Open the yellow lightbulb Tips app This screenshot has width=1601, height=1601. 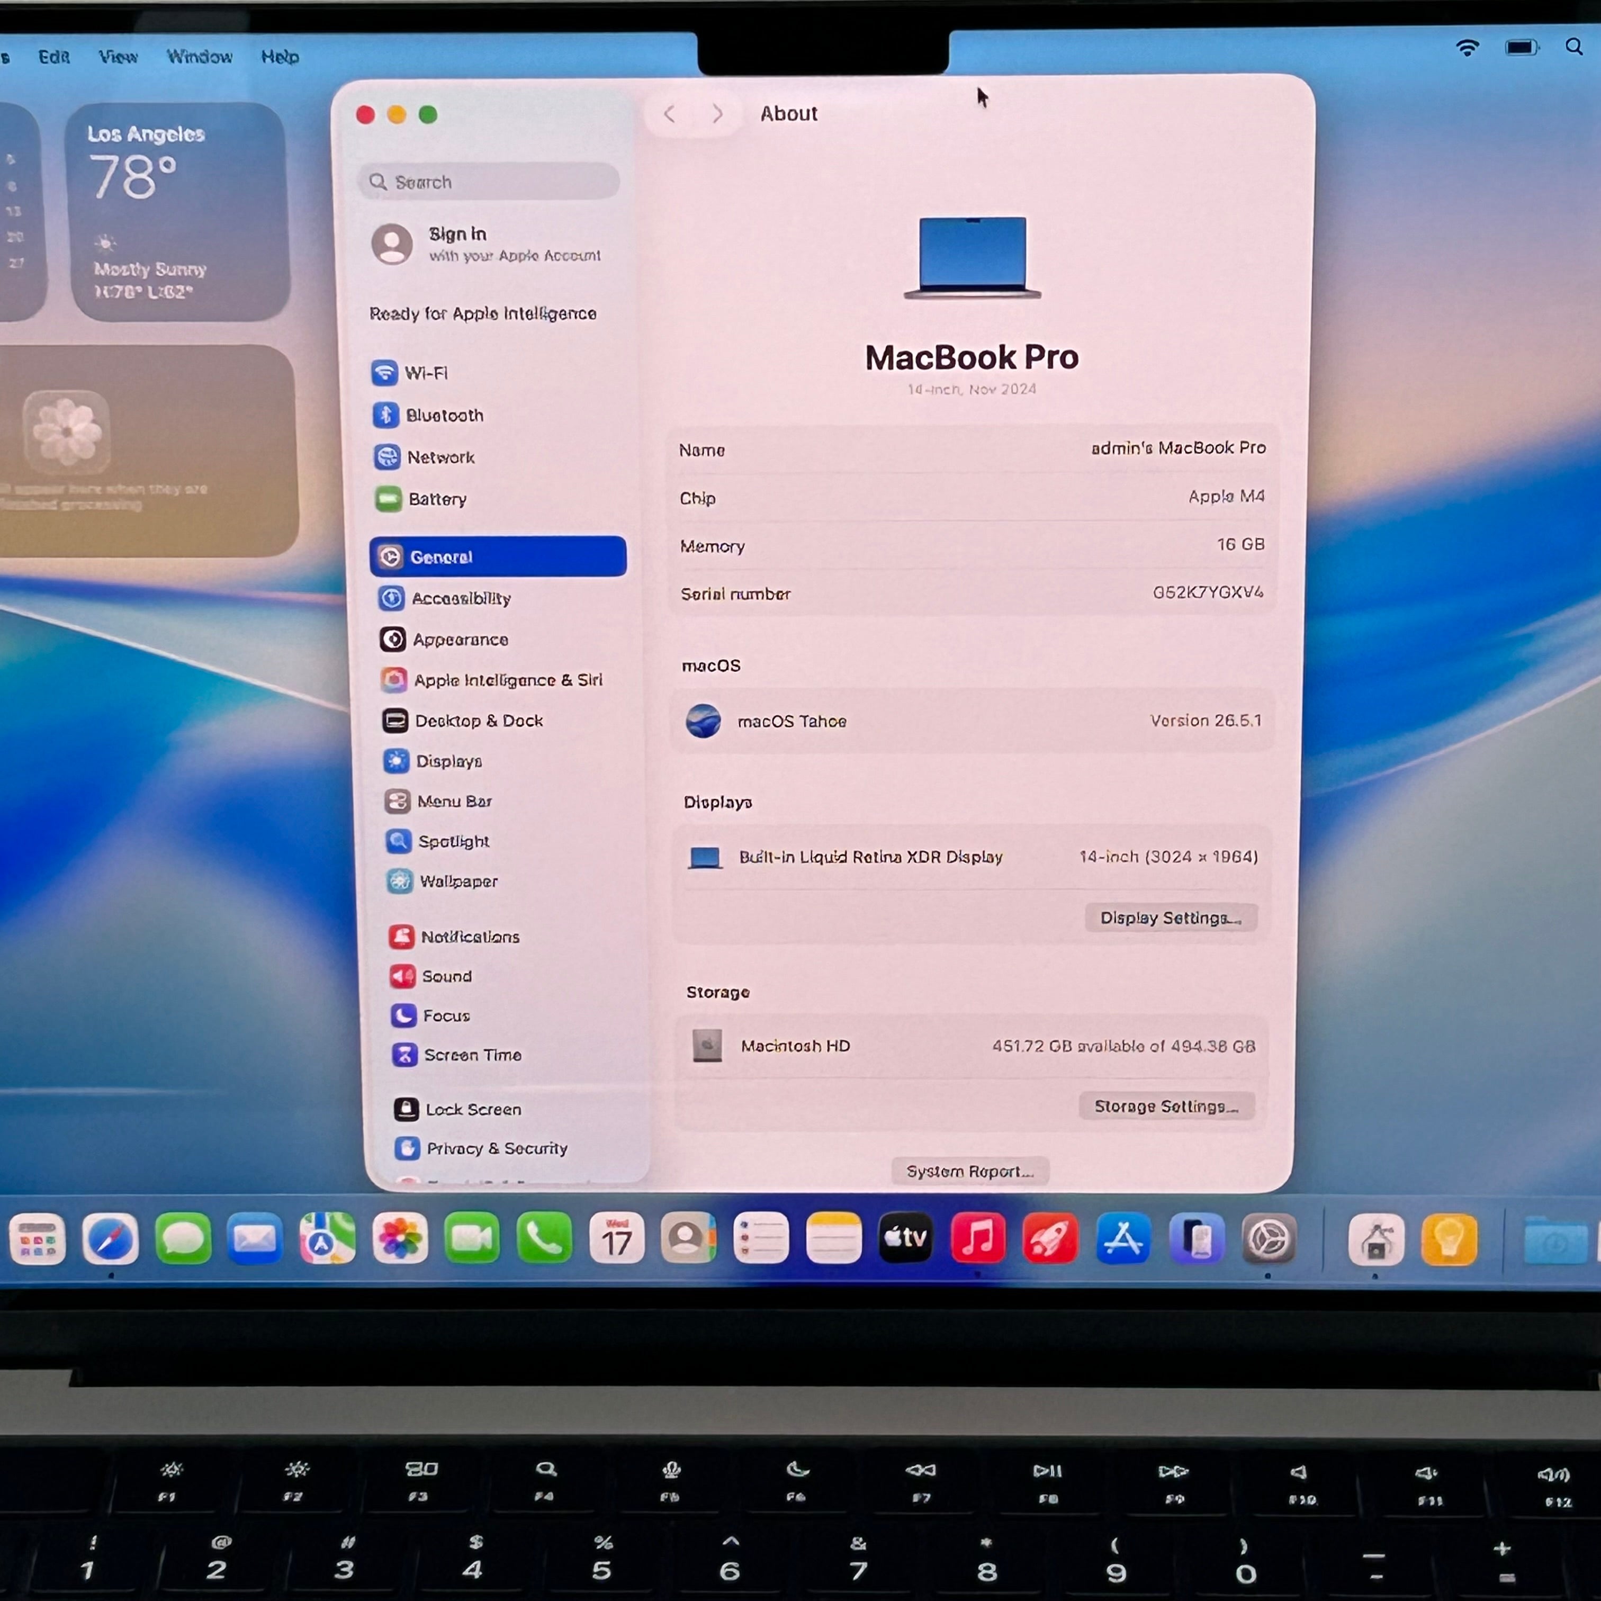click(x=1450, y=1240)
